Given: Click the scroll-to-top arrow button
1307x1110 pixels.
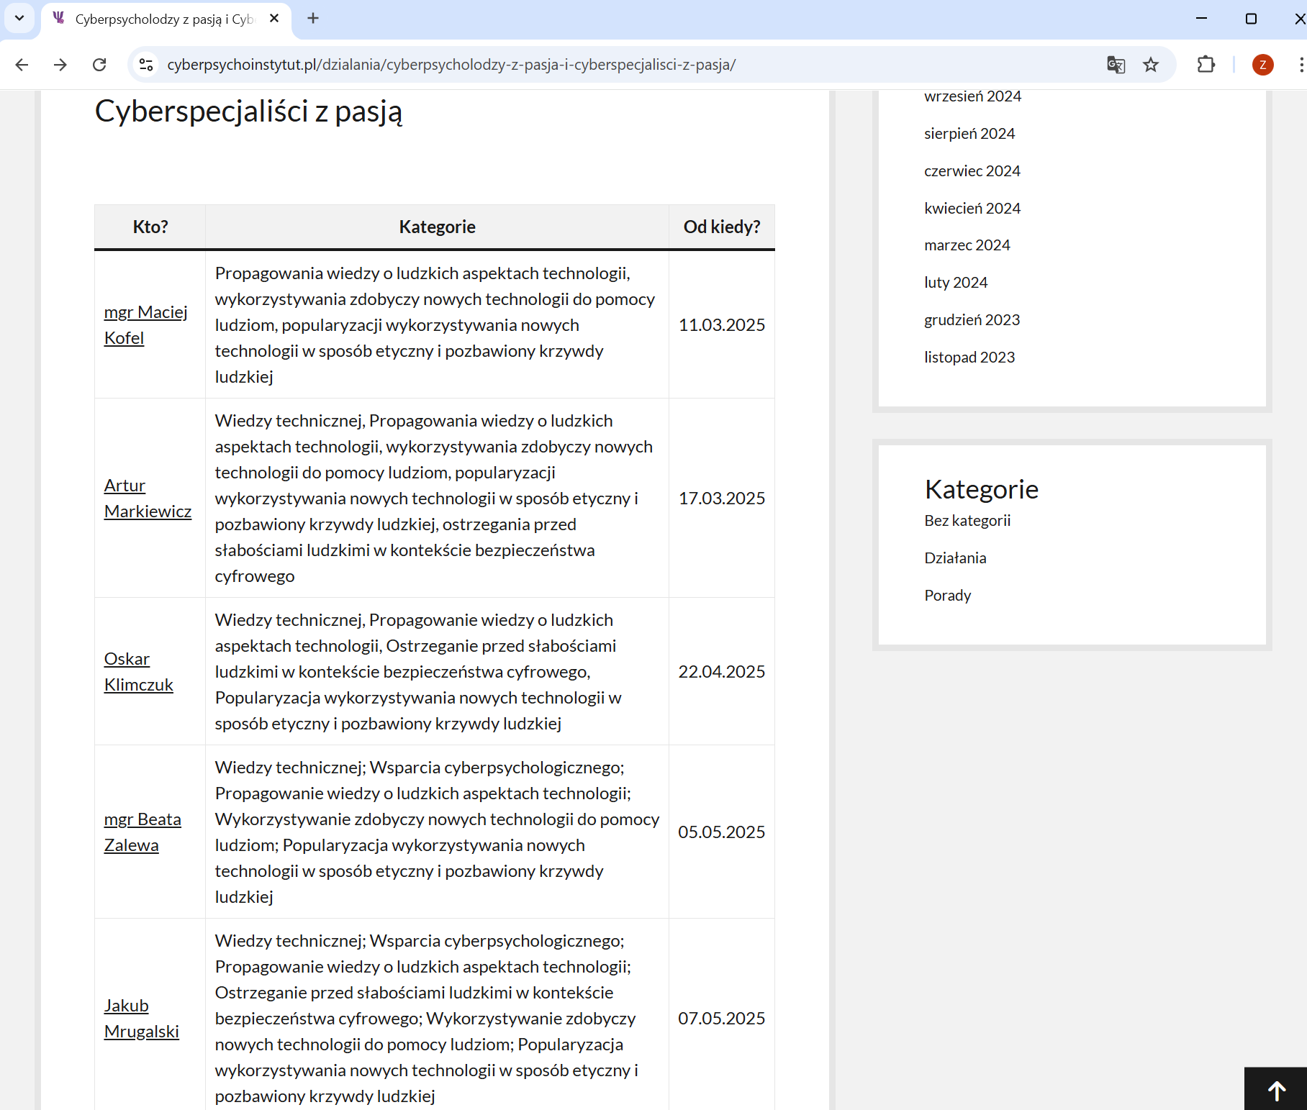Looking at the screenshot, I should 1276,1090.
